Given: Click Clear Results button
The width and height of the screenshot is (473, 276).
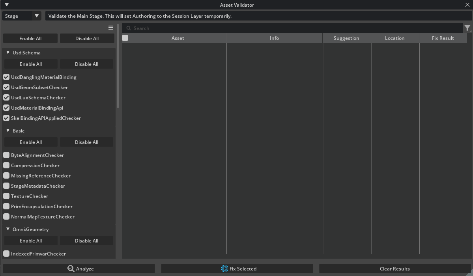Looking at the screenshot, I should coord(394,269).
